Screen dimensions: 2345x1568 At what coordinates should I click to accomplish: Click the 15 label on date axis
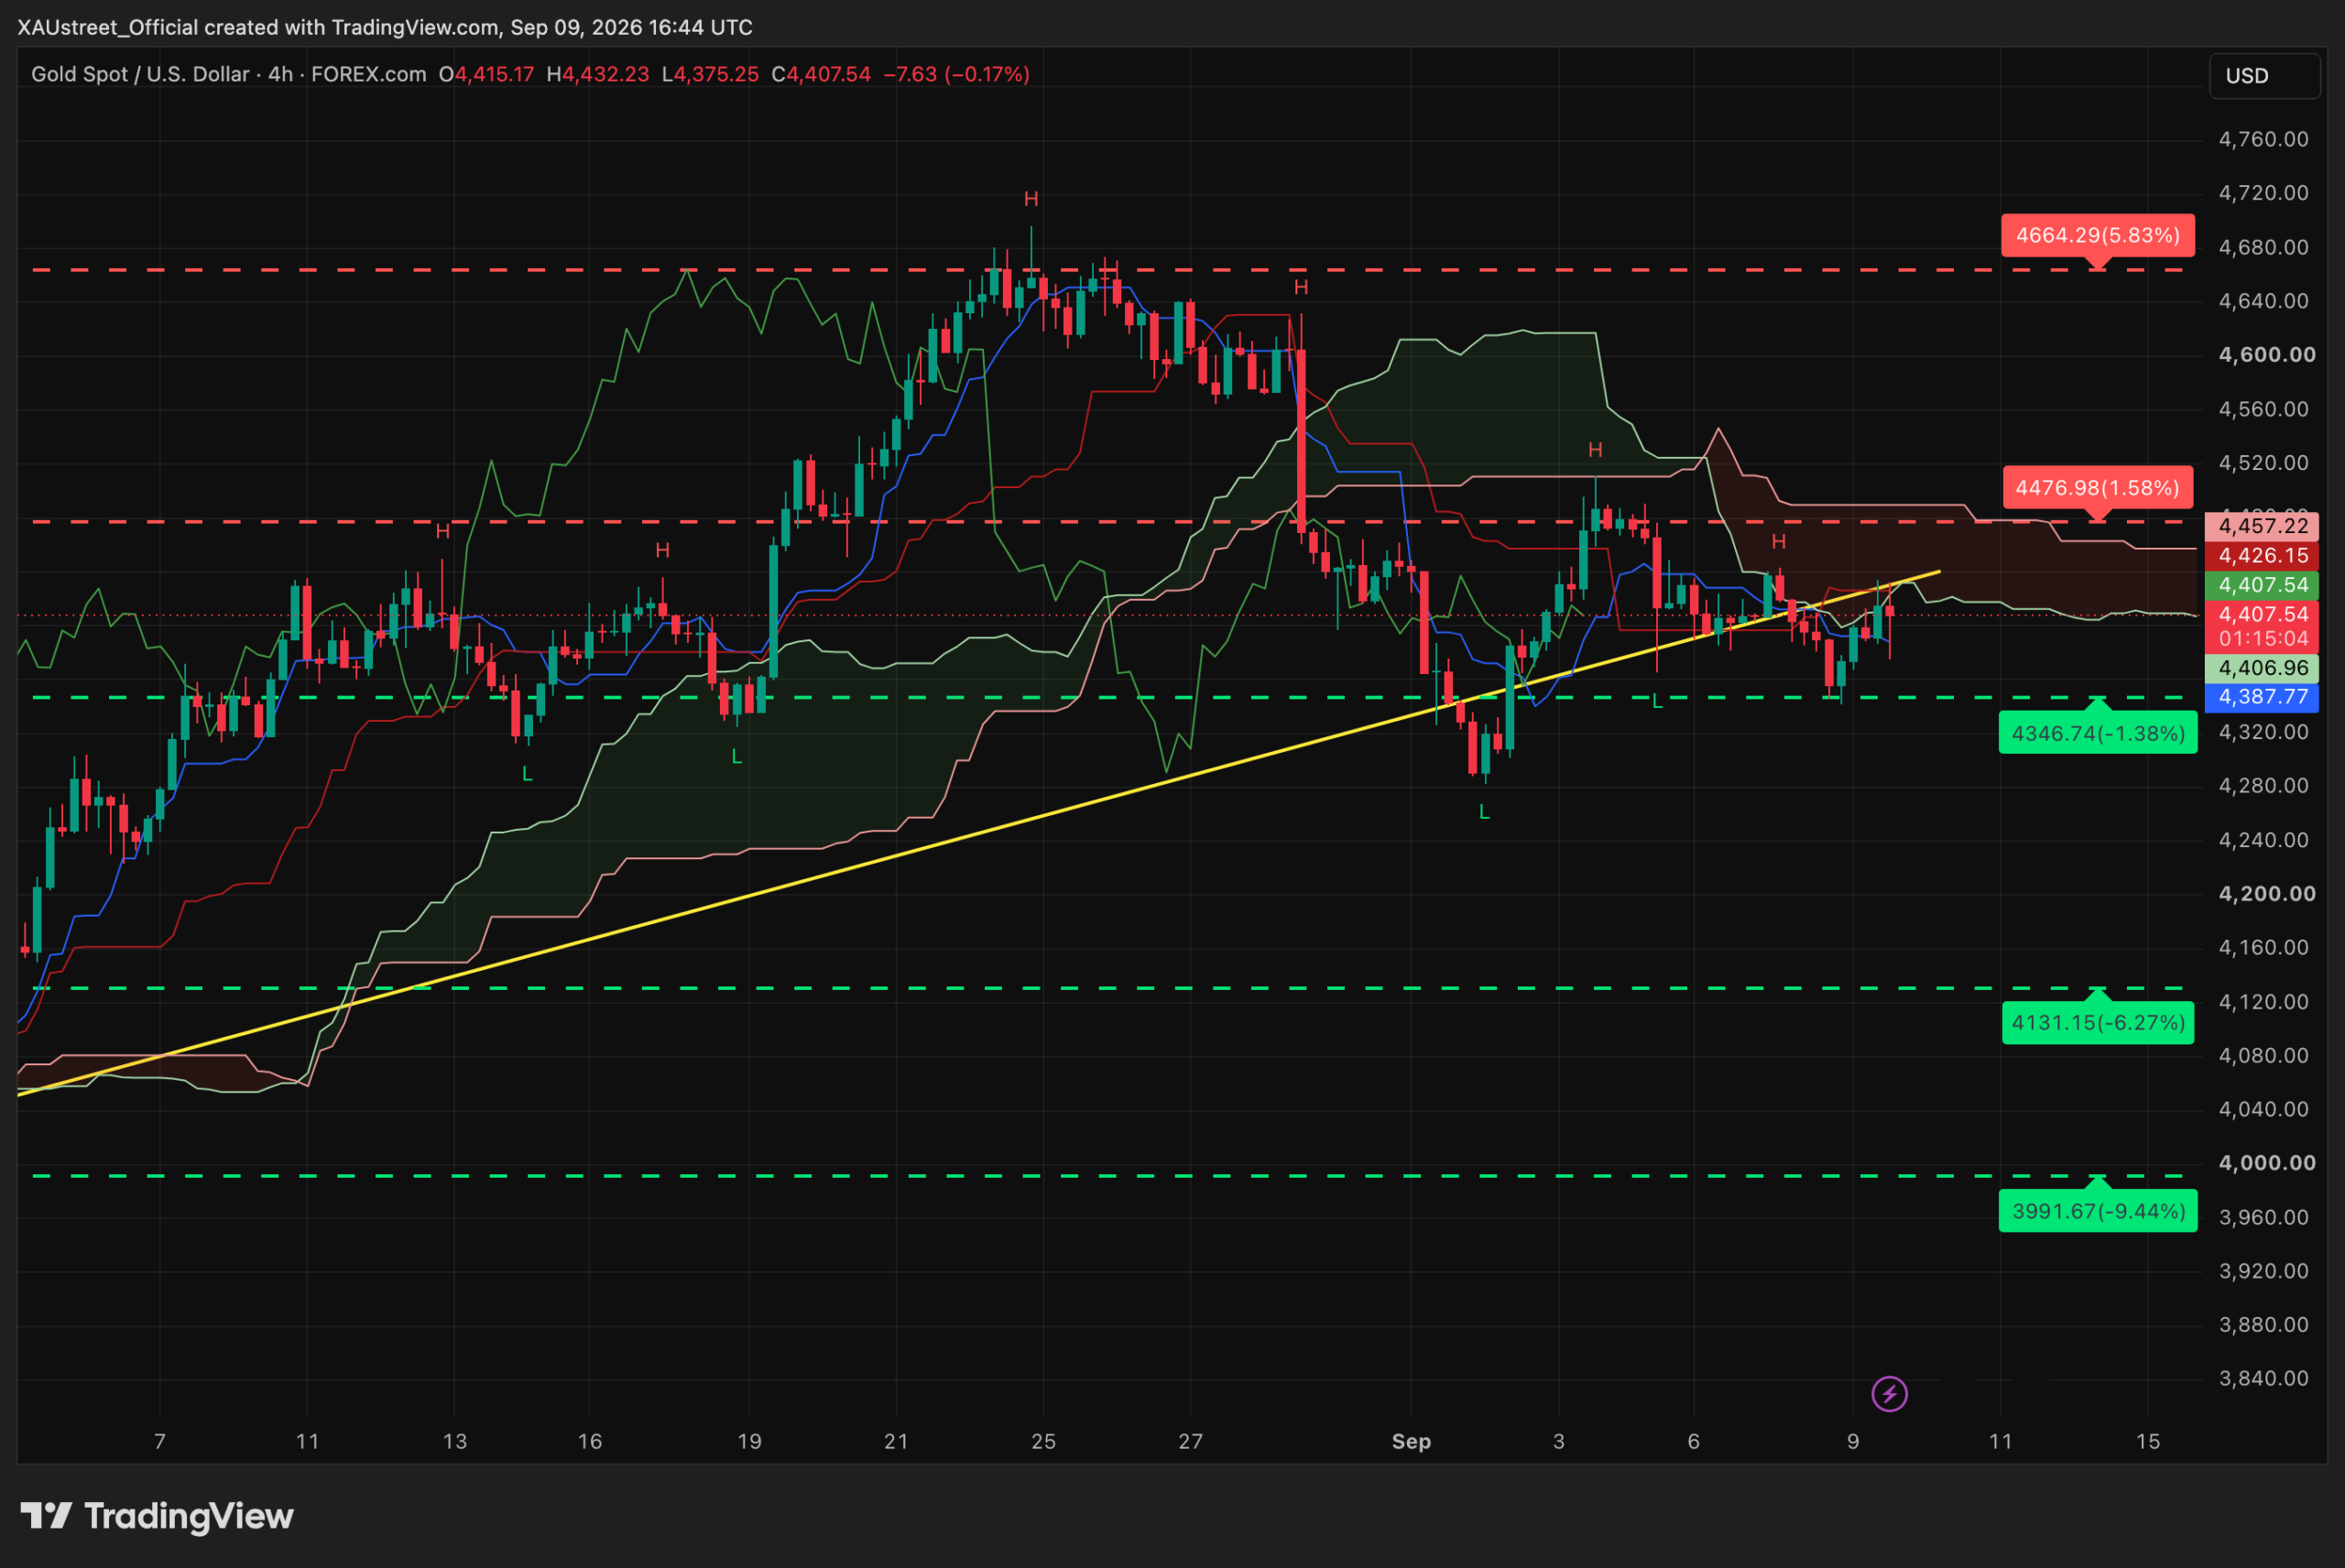(2148, 1441)
